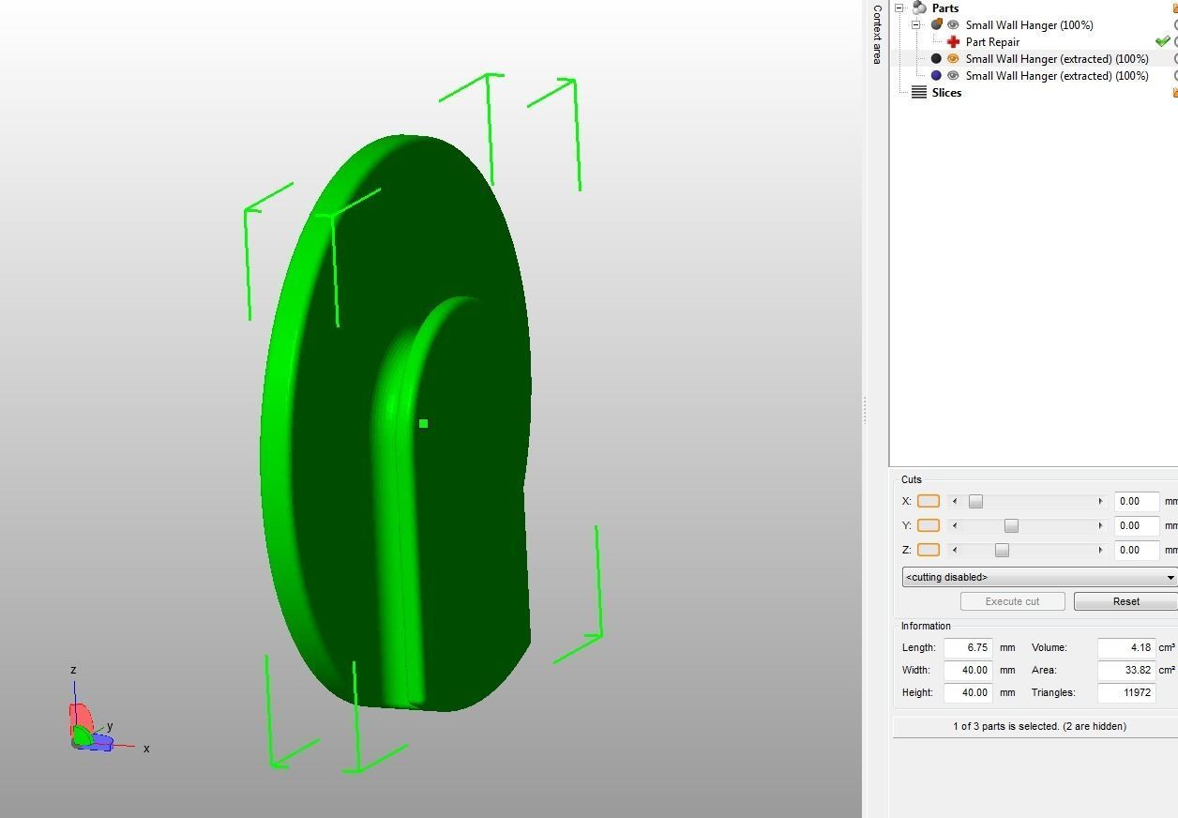
Task: Click the Parts group spheres icon
Action: [x=919, y=8]
